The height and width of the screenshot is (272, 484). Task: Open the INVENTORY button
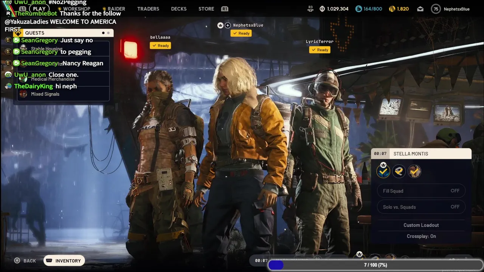point(64,261)
